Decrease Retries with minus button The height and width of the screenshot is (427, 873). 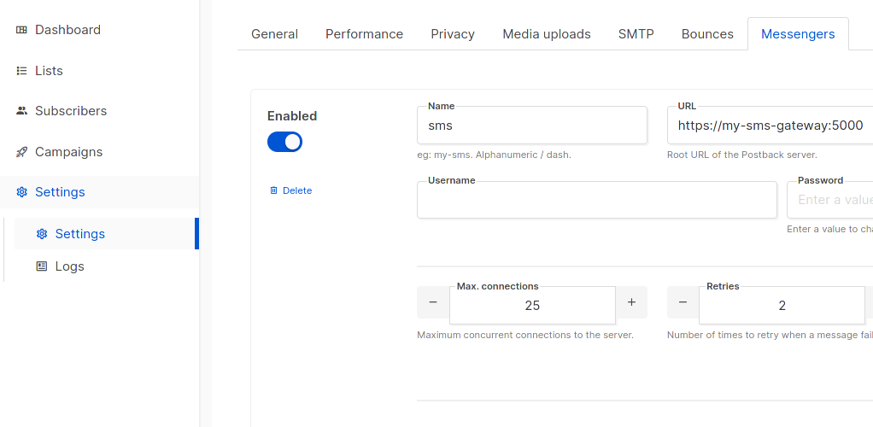point(683,302)
